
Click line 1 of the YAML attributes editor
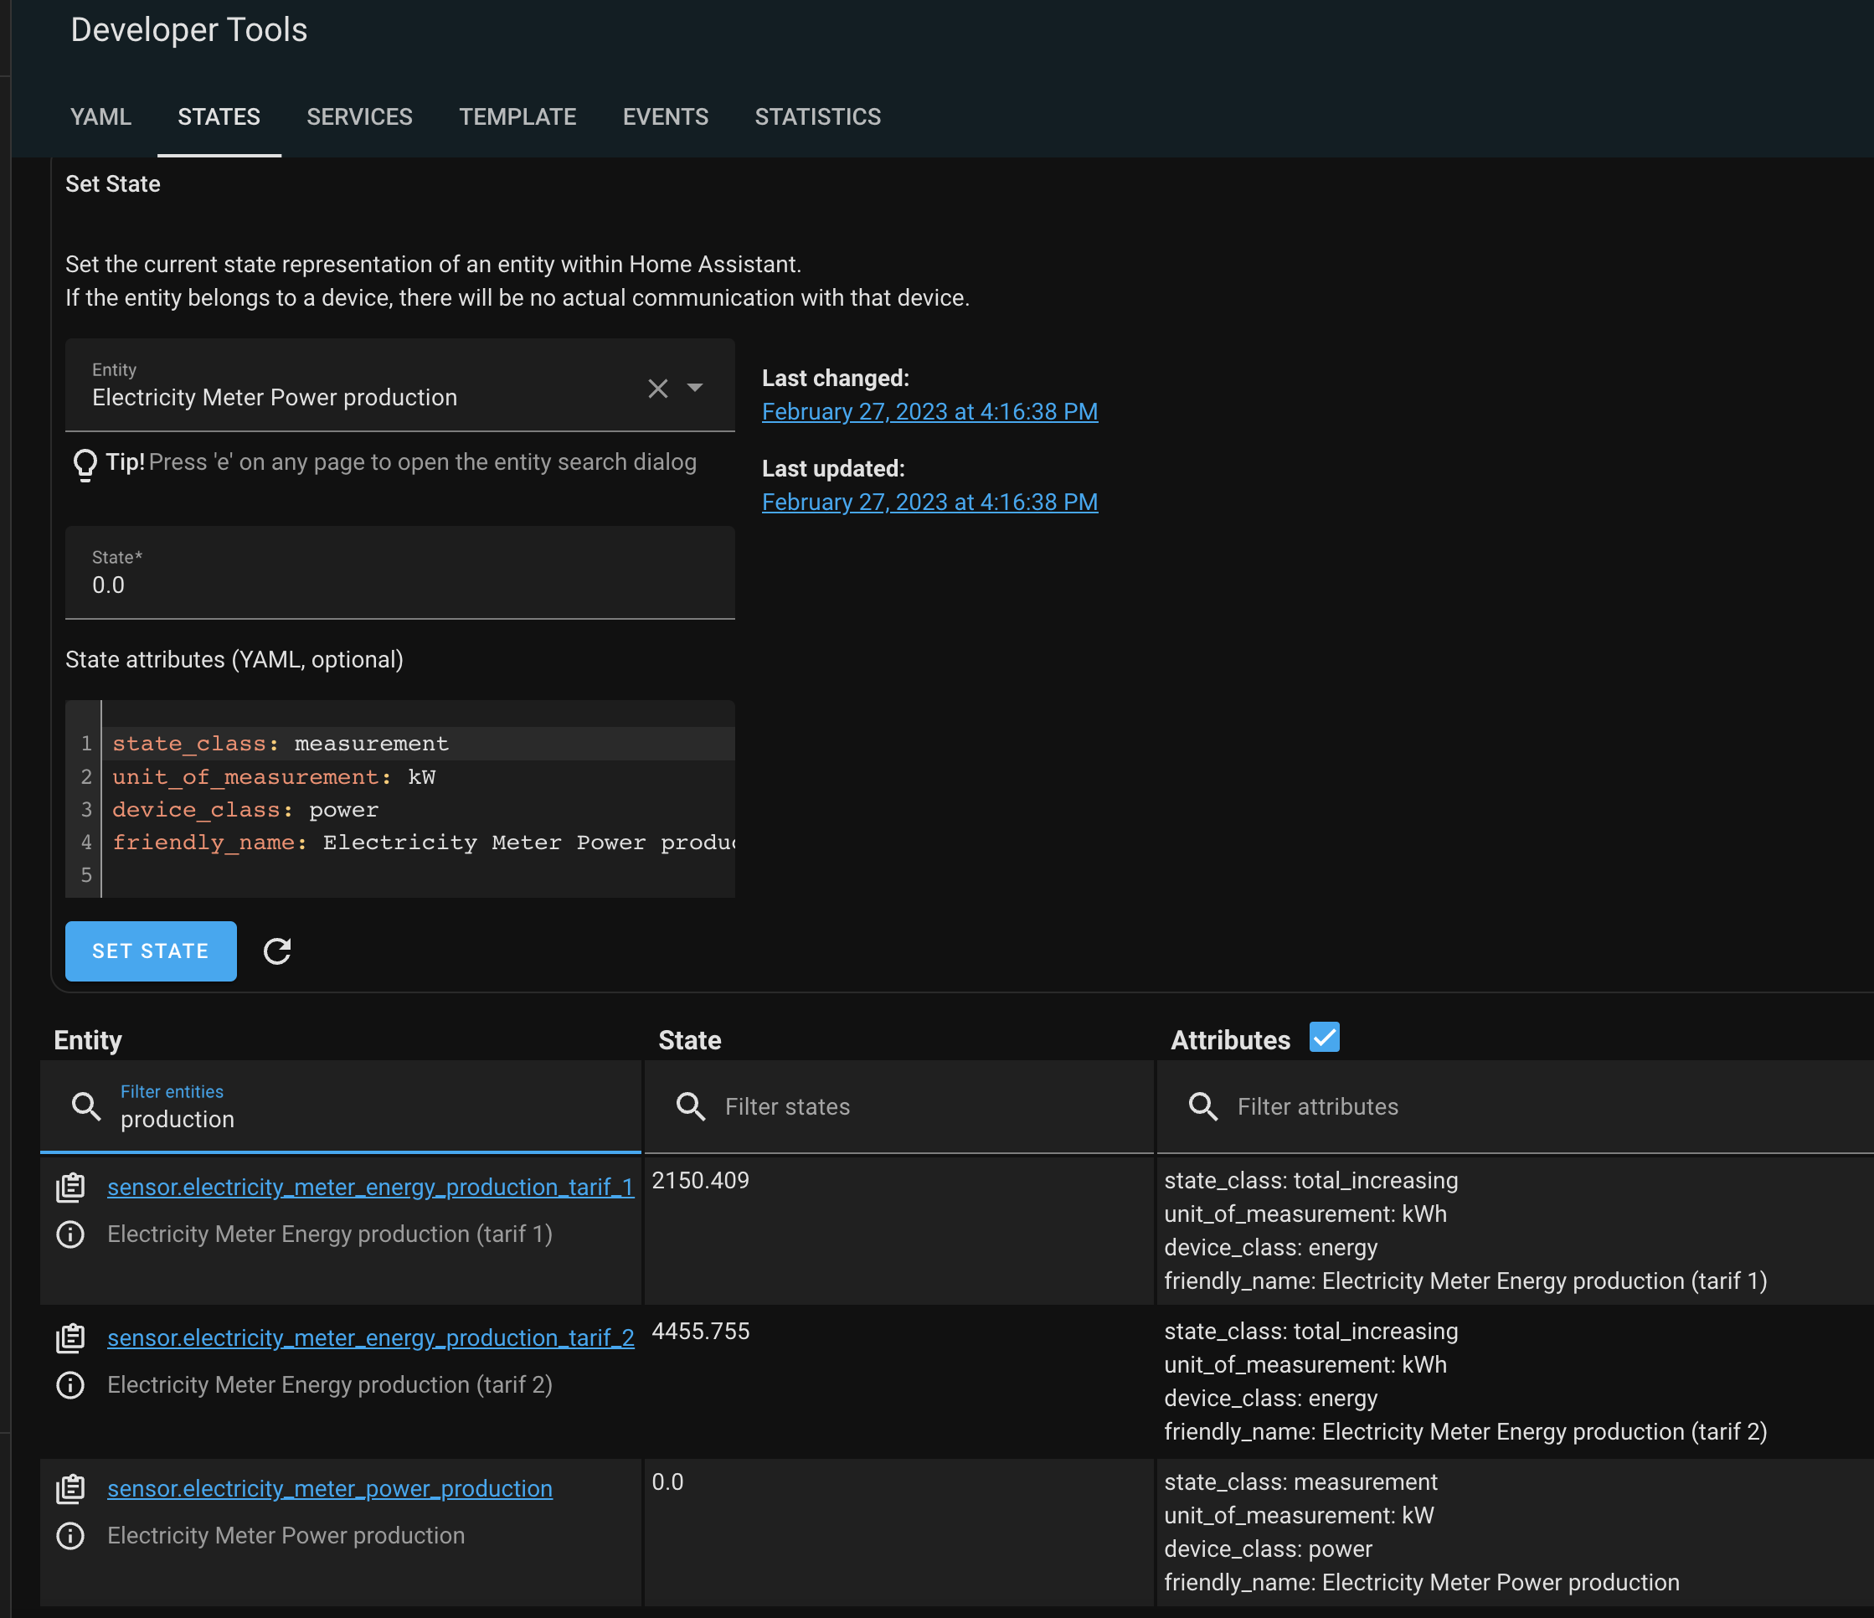416,745
